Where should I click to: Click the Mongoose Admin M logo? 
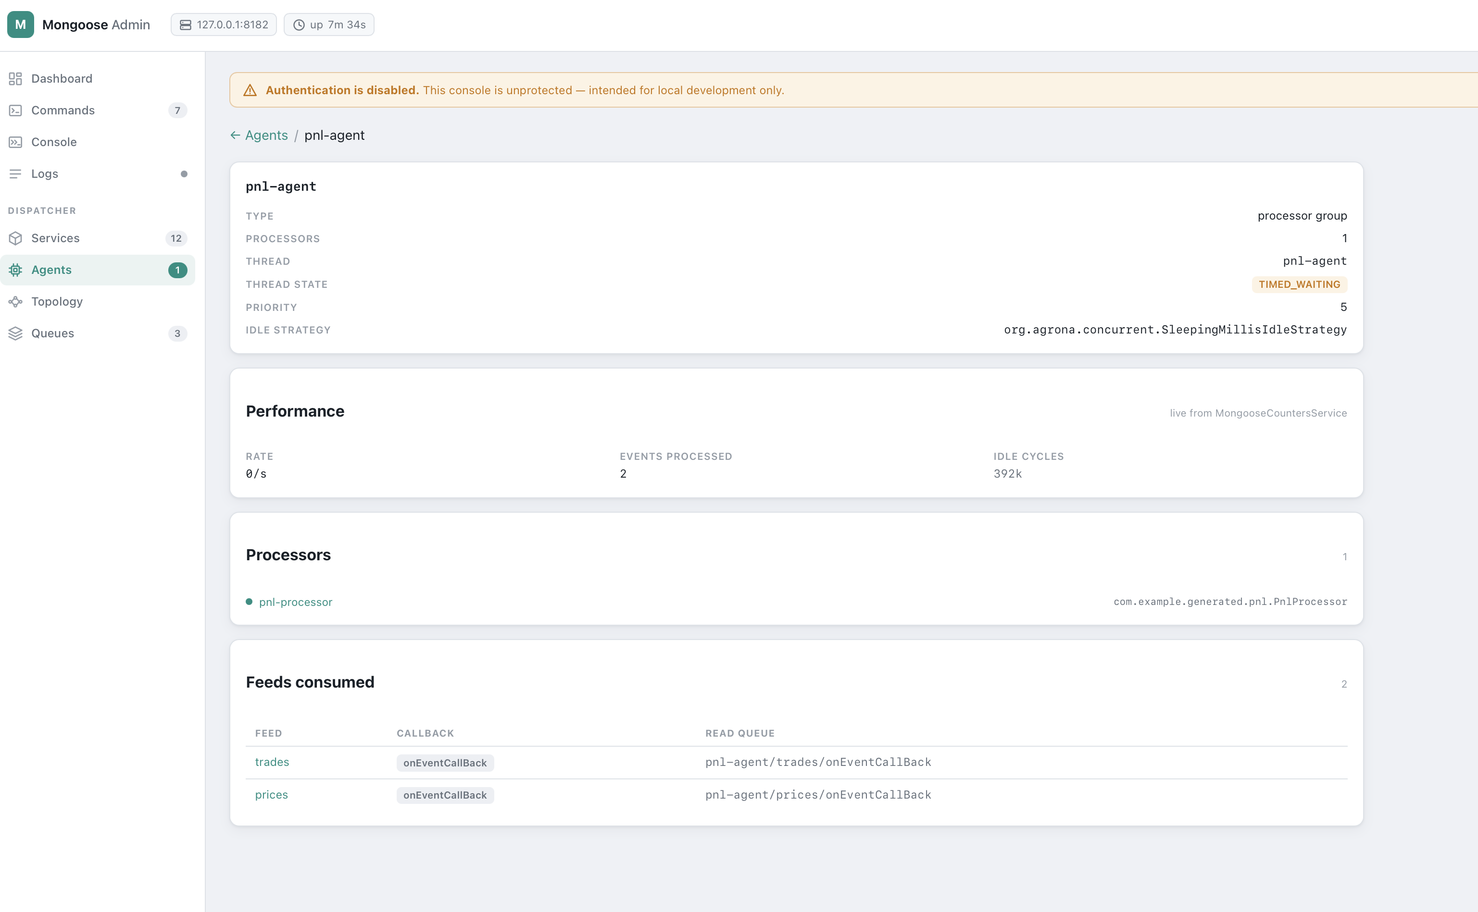pyautogui.click(x=21, y=25)
